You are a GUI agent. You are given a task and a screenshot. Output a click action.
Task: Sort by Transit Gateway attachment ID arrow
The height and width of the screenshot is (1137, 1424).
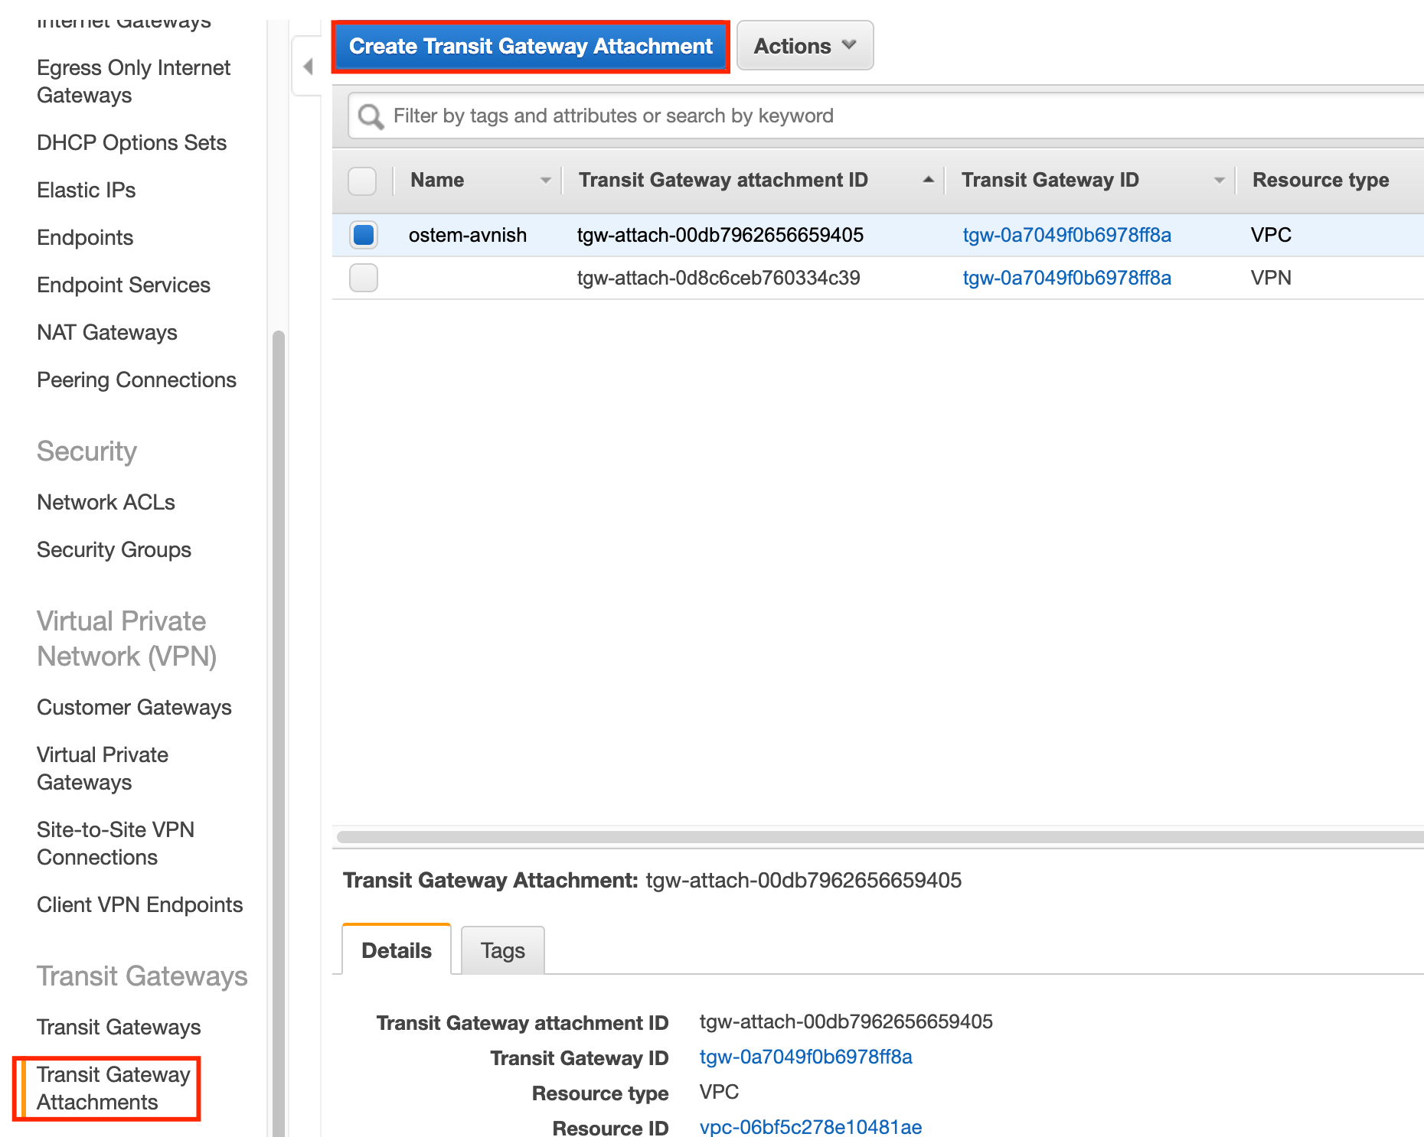tap(928, 180)
